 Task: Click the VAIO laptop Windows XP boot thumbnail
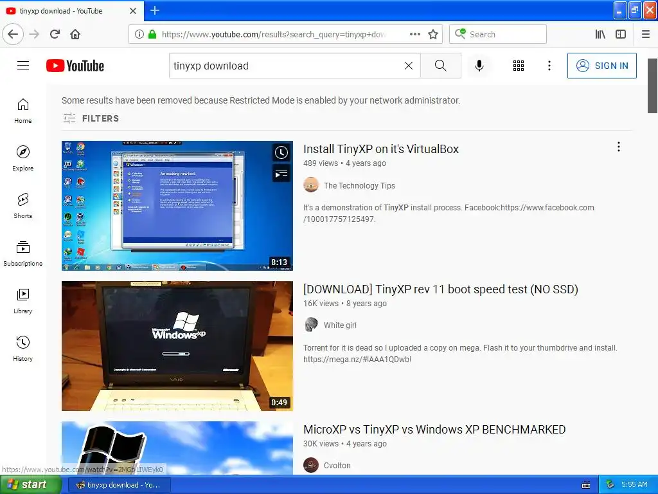[177, 345]
